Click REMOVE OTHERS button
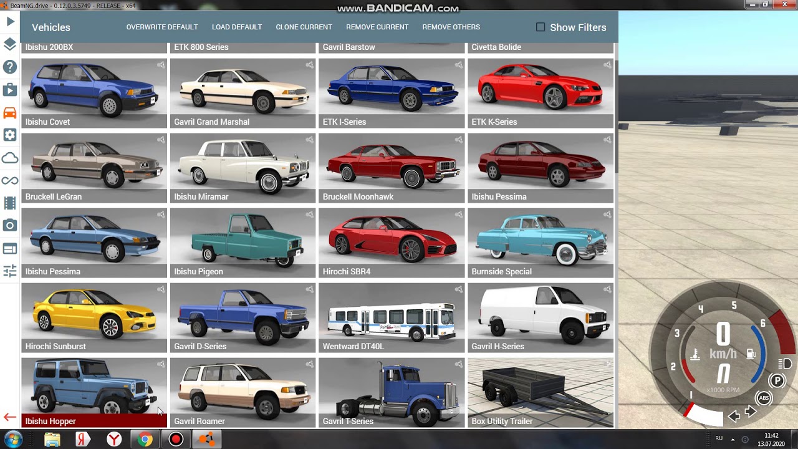The height and width of the screenshot is (449, 798). point(451,27)
